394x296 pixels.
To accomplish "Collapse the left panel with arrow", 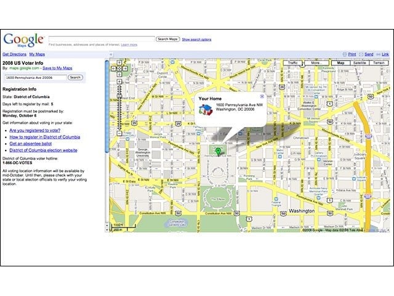I will click(x=111, y=54).
